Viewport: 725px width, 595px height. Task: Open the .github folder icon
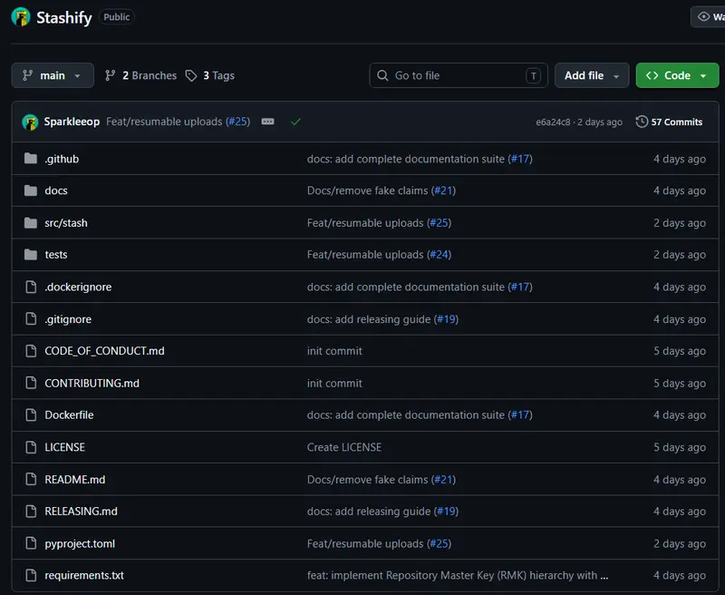(31, 159)
